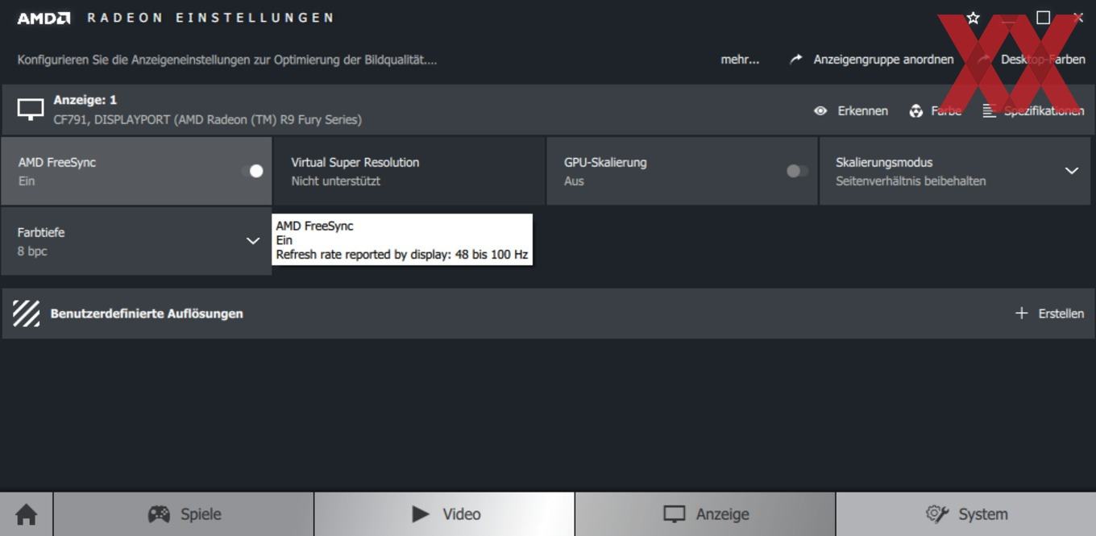This screenshot has height=536, width=1096.
Task: Click the AMD logo in title bar
Action: point(44,18)
